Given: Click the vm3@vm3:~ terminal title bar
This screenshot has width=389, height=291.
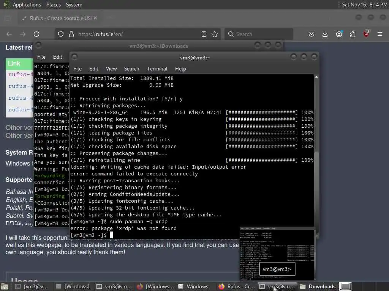Looking at the screenshot, I should pyautogui.click(x=195, y=58).
